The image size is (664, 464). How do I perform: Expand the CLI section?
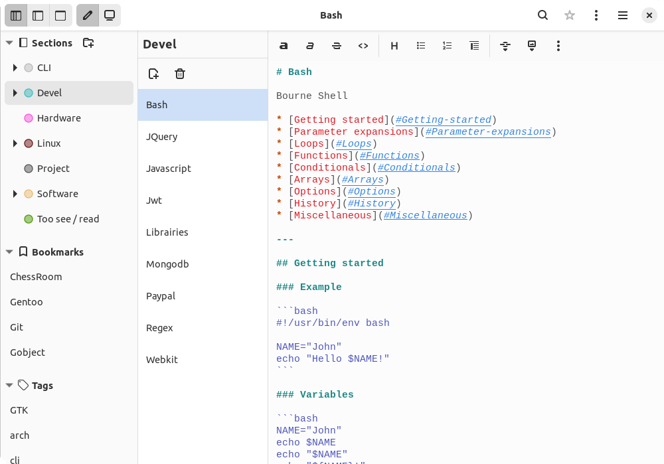(15, 68)
